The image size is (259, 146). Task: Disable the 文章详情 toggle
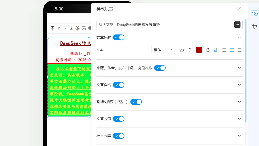coord(119,85)
